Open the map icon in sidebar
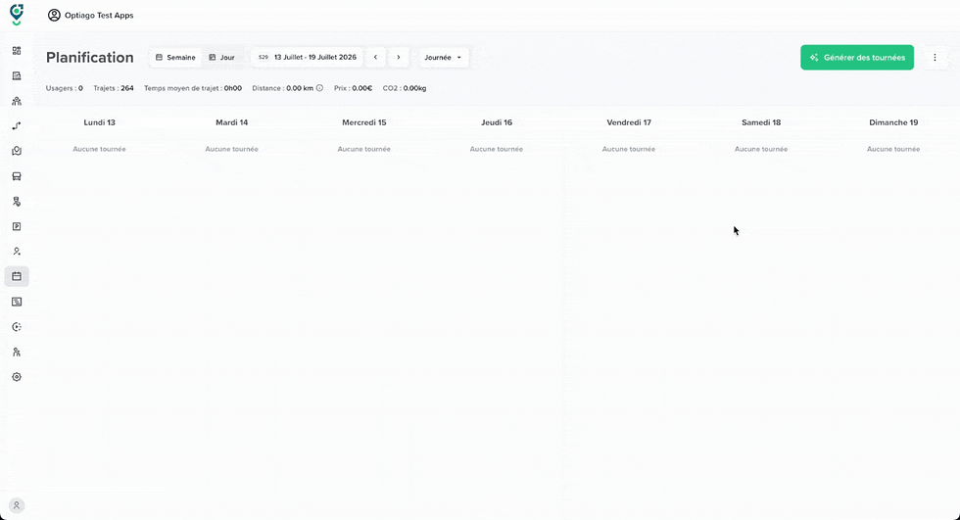This screenshot has width=960, height=520. [17, 151]
